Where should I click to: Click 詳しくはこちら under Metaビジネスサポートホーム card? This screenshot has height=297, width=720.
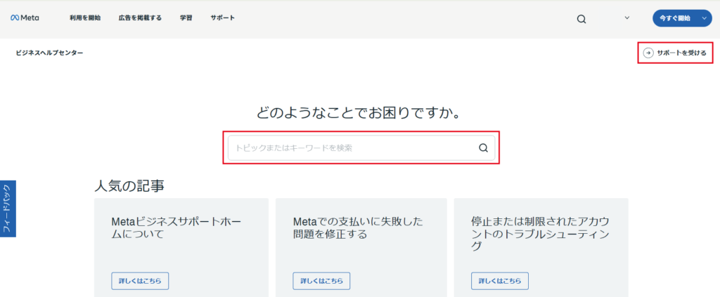pos(140,281)
